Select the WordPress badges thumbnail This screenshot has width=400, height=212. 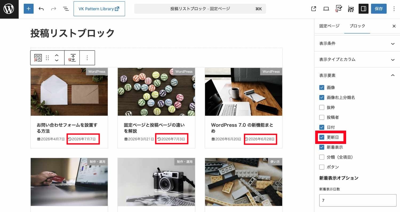pyautogui.click(x=156, y=92)
